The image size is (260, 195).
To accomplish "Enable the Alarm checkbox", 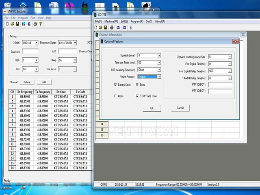I will click(x=116, y=96).
